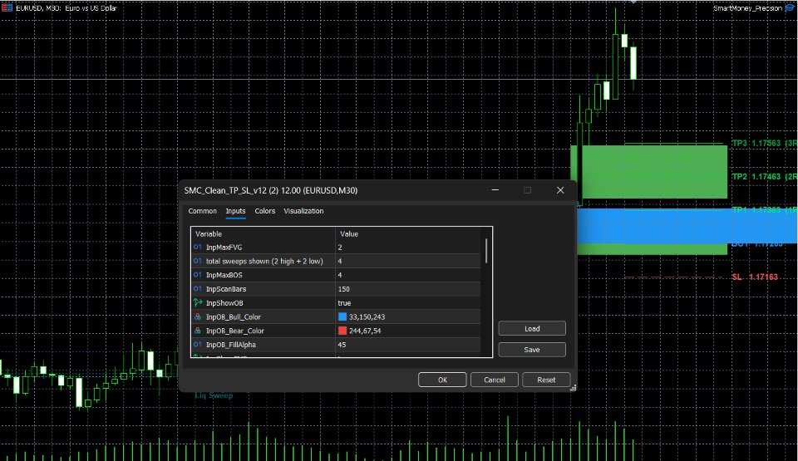Minimize the SMC_Clean_TP_SL_v12 dialog
The image size is (798, 461).
point(495,190)
